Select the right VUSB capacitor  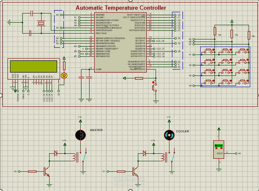pyautogui.click(x=89, y=77)
